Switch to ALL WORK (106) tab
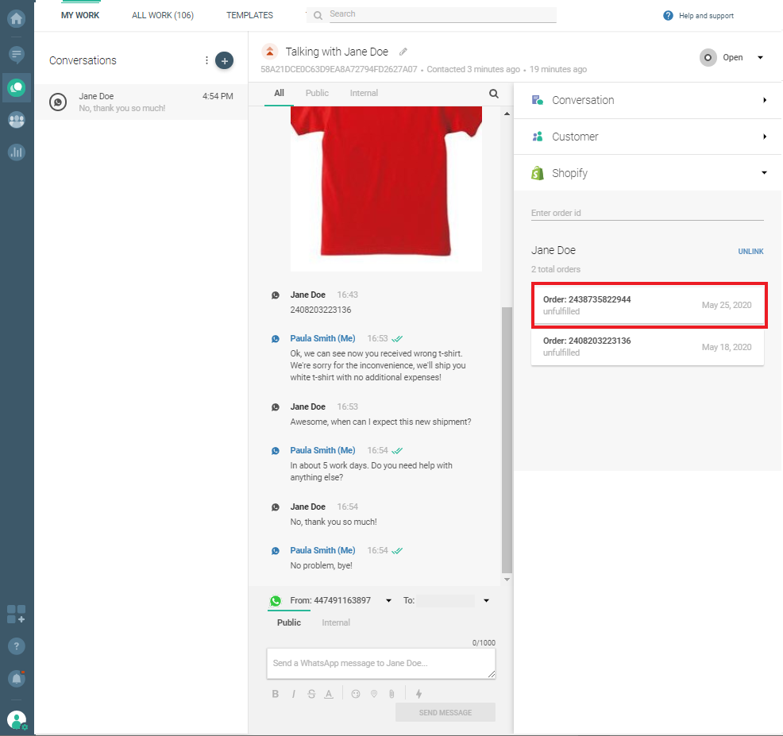783x736 pixels. [x=162, y=15]
